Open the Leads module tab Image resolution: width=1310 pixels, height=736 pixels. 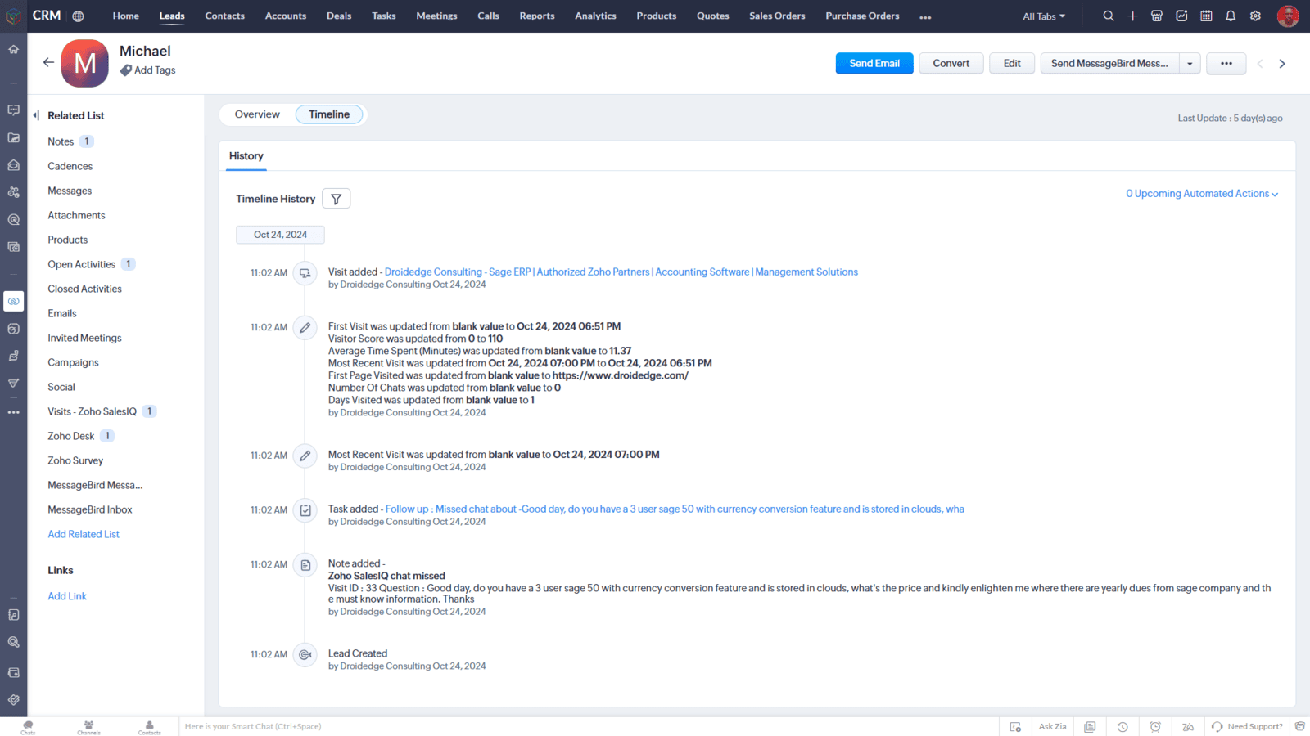(172, 16)
